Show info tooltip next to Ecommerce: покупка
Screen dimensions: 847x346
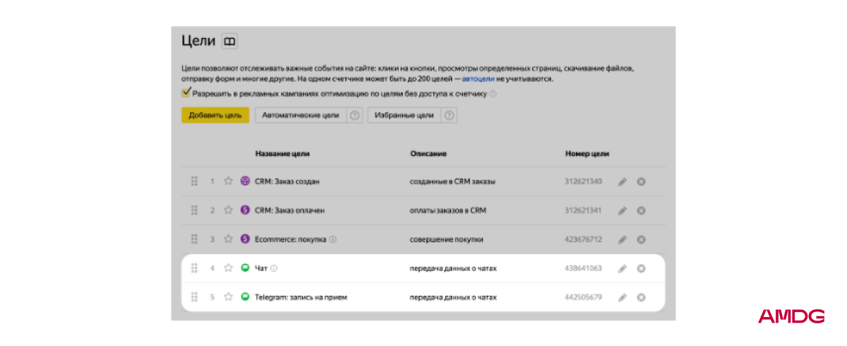point(333,239)
